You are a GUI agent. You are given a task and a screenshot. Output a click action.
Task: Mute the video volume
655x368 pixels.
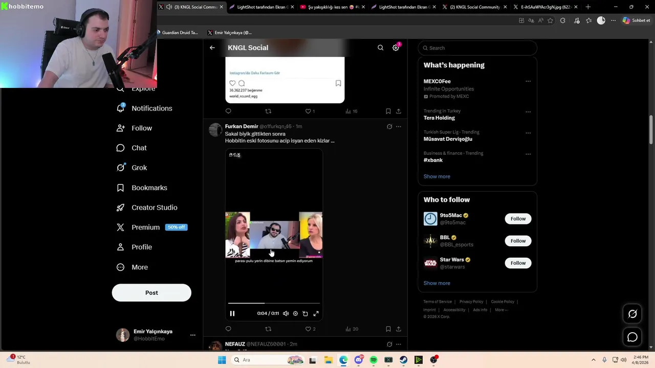[x=286, y=313]
